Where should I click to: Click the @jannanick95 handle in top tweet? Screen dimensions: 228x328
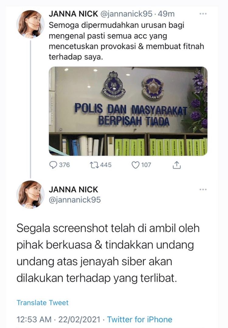(126, 14)
